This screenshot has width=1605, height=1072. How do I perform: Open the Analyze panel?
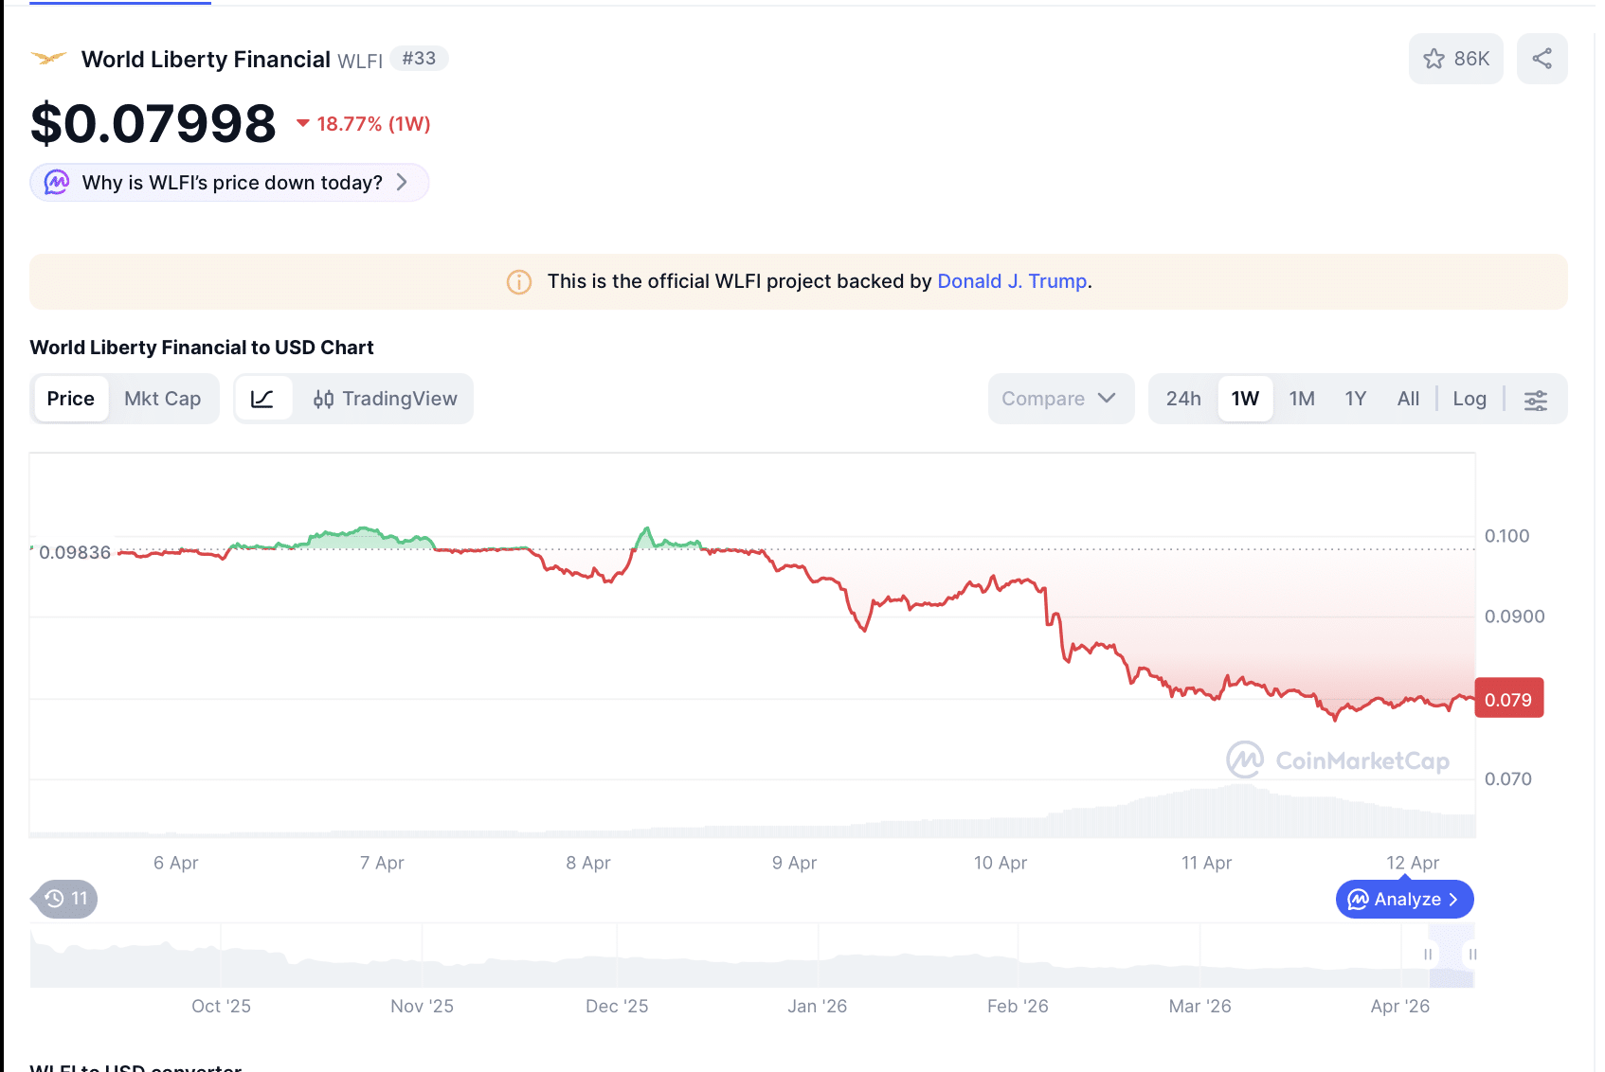click(1404, 900)
